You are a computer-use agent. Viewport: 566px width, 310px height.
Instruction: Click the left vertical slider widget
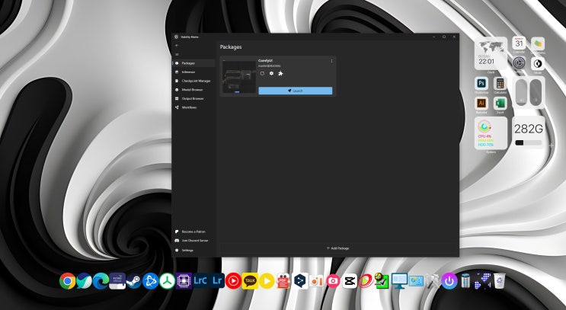click(x=521, y=92)
